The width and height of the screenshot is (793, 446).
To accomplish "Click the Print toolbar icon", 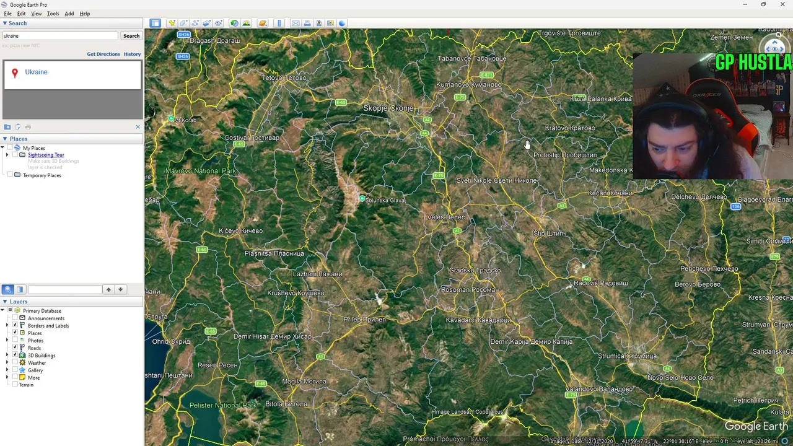I will point(307,24).
